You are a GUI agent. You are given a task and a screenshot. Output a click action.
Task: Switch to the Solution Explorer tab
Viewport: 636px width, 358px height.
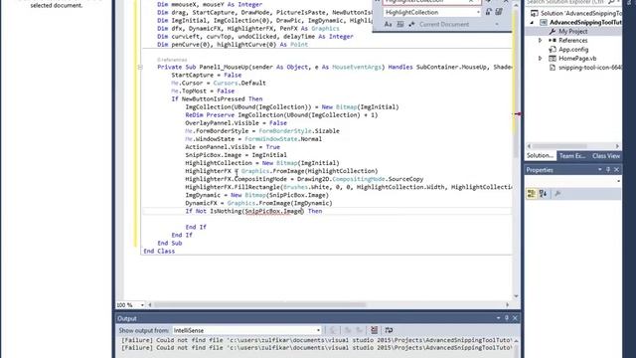pos(540,156)
